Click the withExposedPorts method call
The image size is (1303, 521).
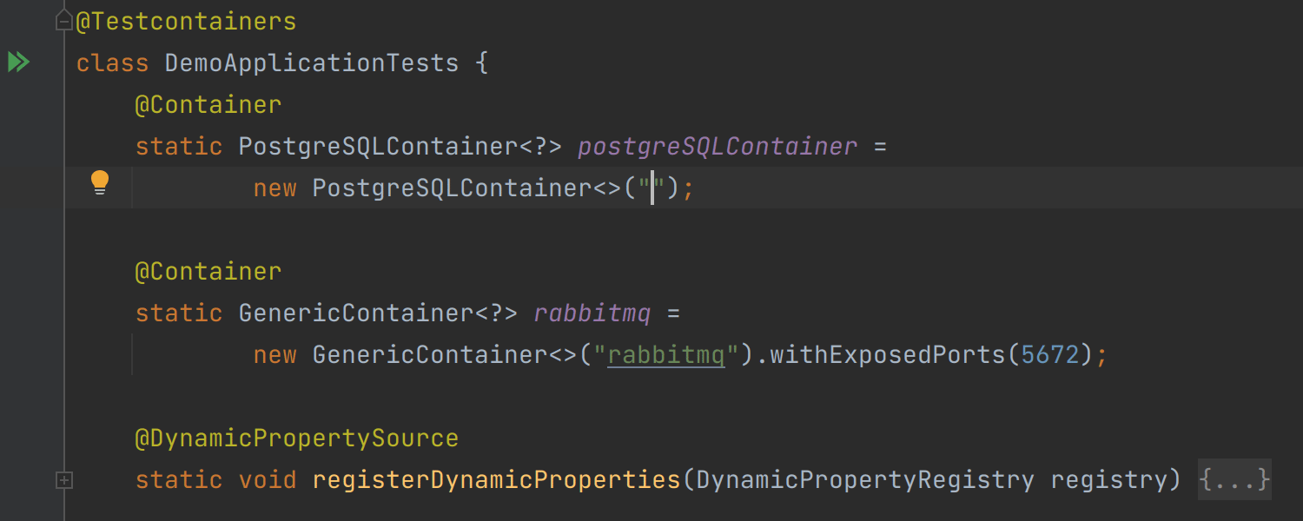[886, 355]
